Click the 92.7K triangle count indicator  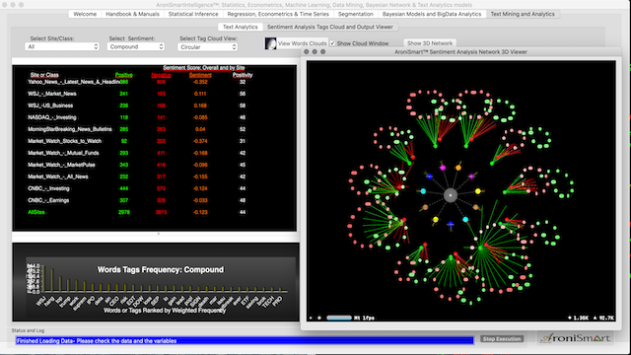point(604,318)
